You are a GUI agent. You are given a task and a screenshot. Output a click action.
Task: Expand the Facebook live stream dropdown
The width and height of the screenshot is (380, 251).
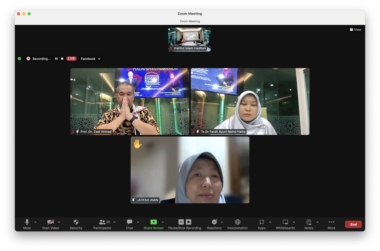tap(91, 59)
